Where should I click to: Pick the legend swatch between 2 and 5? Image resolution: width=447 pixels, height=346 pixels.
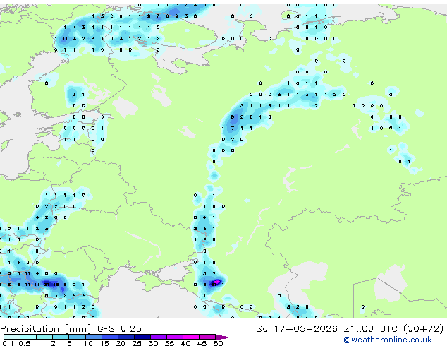[x=61, y=337]
